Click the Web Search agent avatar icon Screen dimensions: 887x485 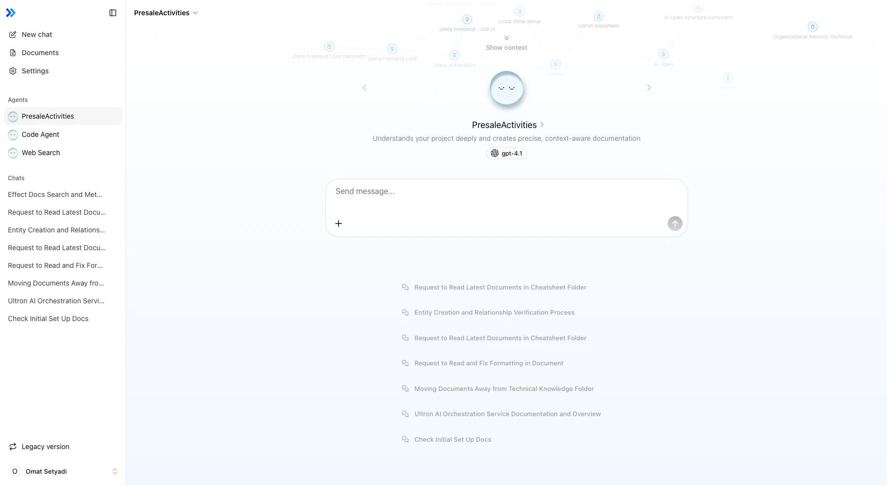click(13, 153)
